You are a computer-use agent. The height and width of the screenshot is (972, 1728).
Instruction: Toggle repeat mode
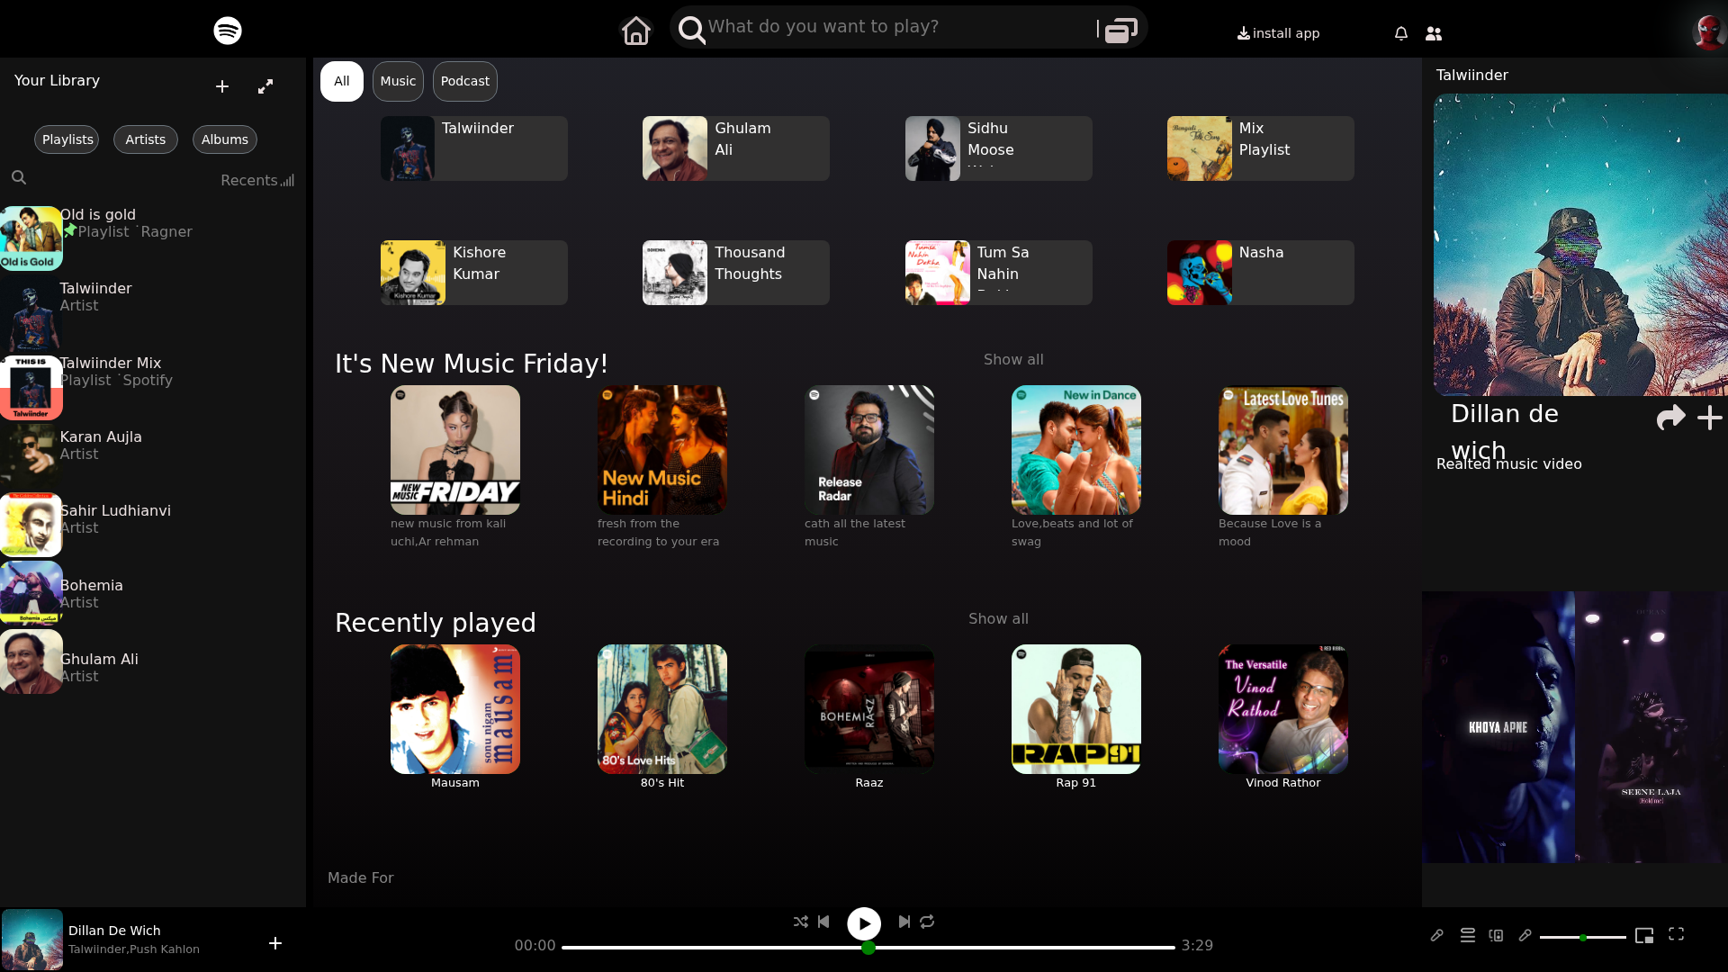pos(927,922)
